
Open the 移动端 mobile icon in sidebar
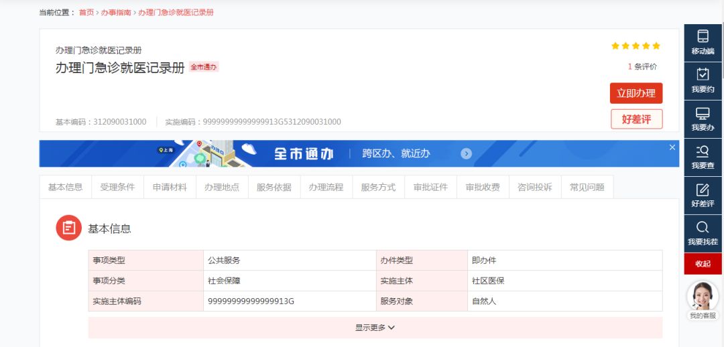(703, 42)
